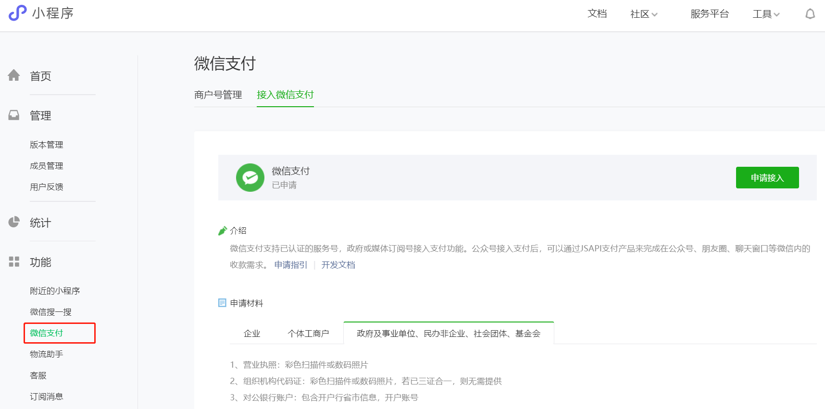The width and height of the screenshot is (825, 409).
Task: Select the 企业 materials tab
Action: click(252, 334)
